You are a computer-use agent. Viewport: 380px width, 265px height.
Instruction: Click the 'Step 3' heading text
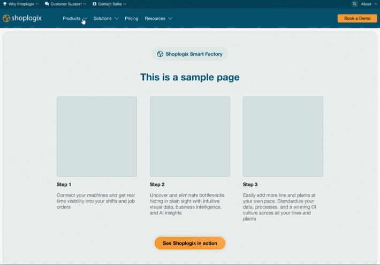click(x=250, y=185)
